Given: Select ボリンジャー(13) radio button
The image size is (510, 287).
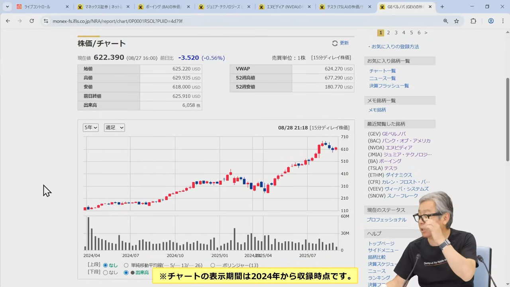Looking at the screenshot, I should pos(213,265).
